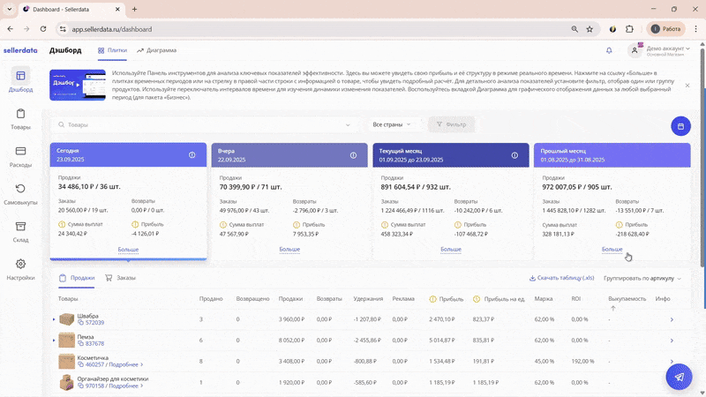
Task: Open Склад section in sidebar
Action: coord(20,232)
